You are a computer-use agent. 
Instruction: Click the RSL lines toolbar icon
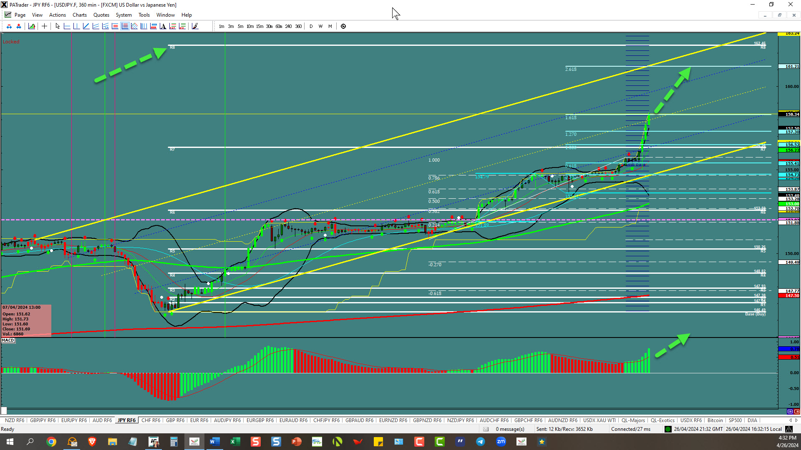[x=182, y=26]
